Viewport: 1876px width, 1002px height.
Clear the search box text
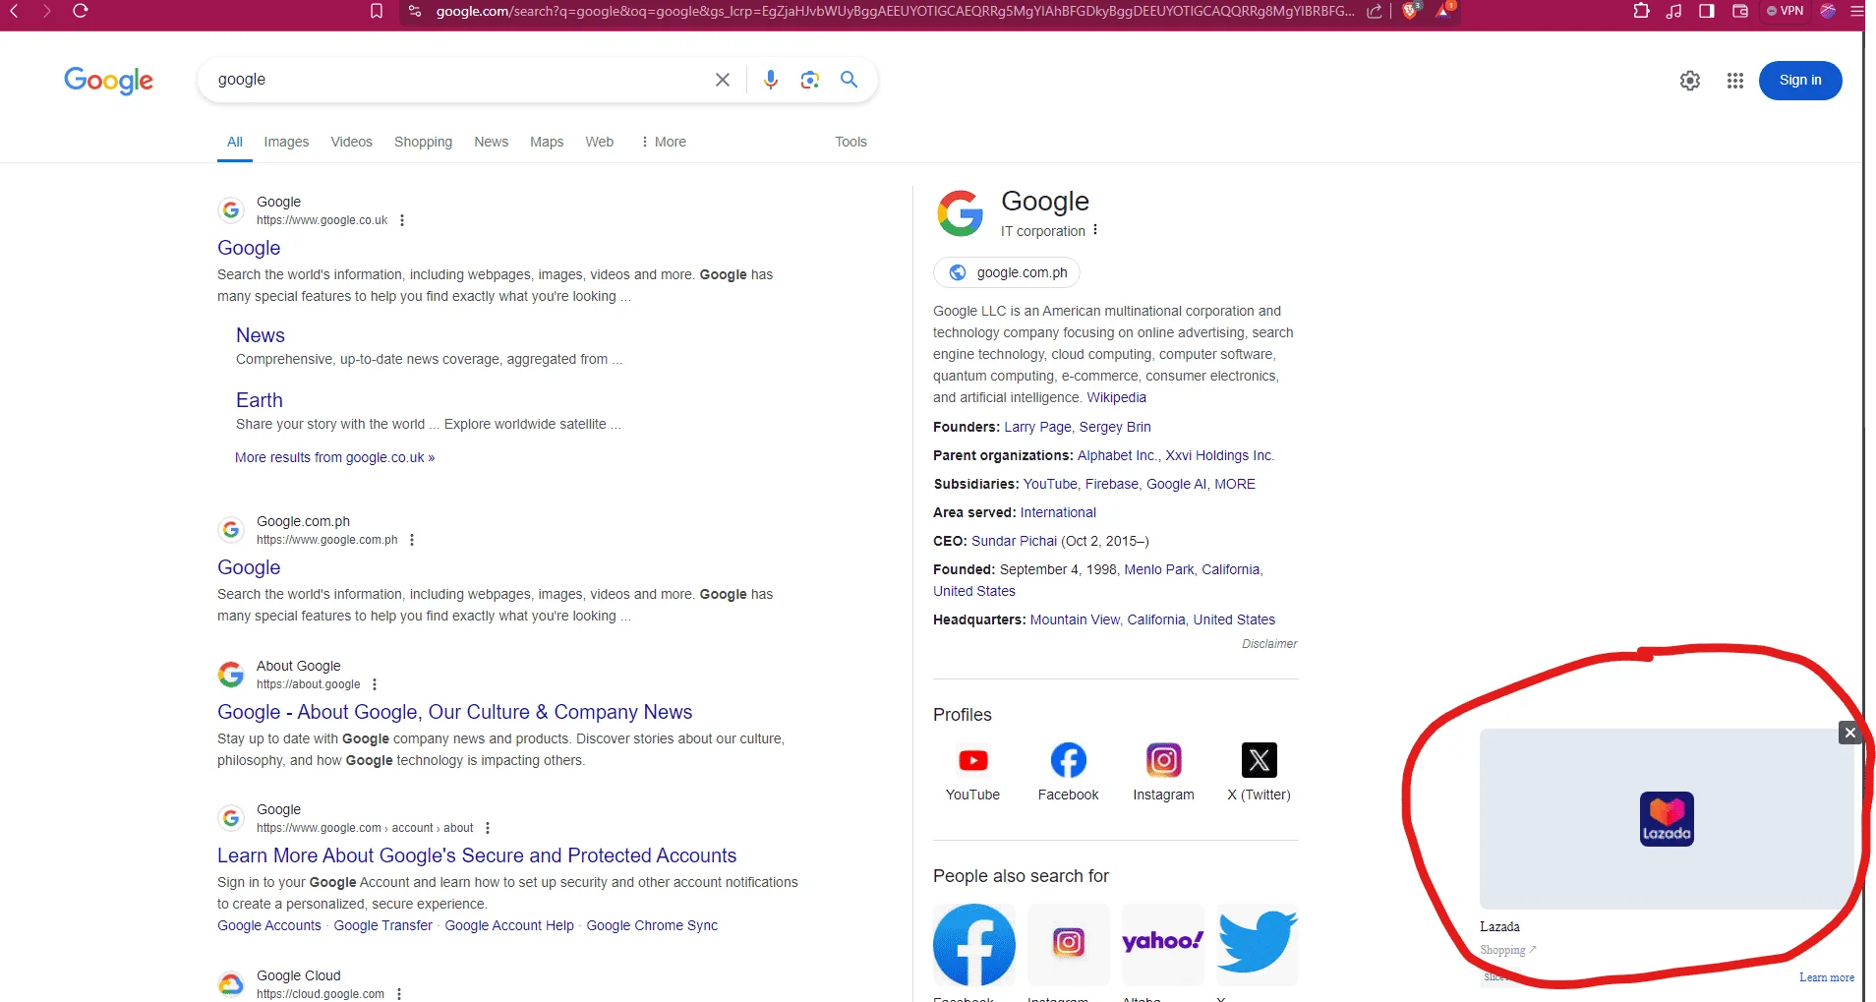coord(723,80)
